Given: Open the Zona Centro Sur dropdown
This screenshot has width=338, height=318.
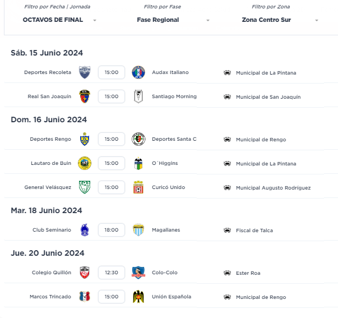Looking at the screenshot, I should (280, 20).
